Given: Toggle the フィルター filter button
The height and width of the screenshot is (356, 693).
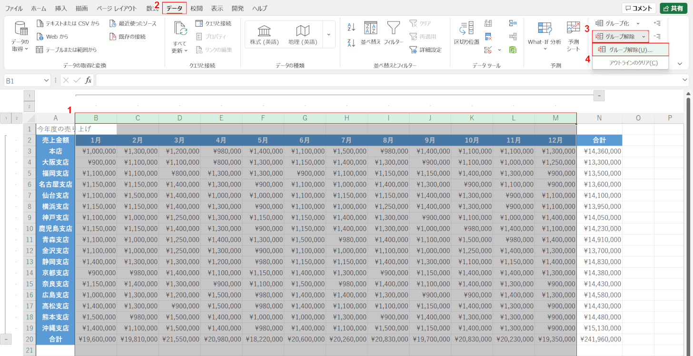Looking at the screenshot, I should [393, 33].
